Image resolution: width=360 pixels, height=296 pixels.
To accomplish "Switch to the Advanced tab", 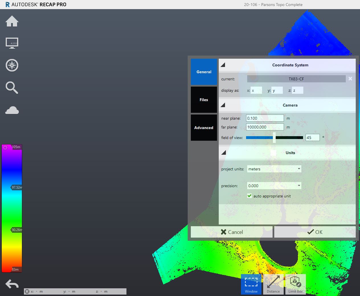I will tap(204, 128).
